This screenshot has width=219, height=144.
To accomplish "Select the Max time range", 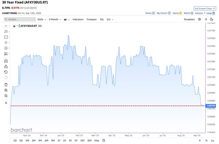I will click(x=97, y=140).
